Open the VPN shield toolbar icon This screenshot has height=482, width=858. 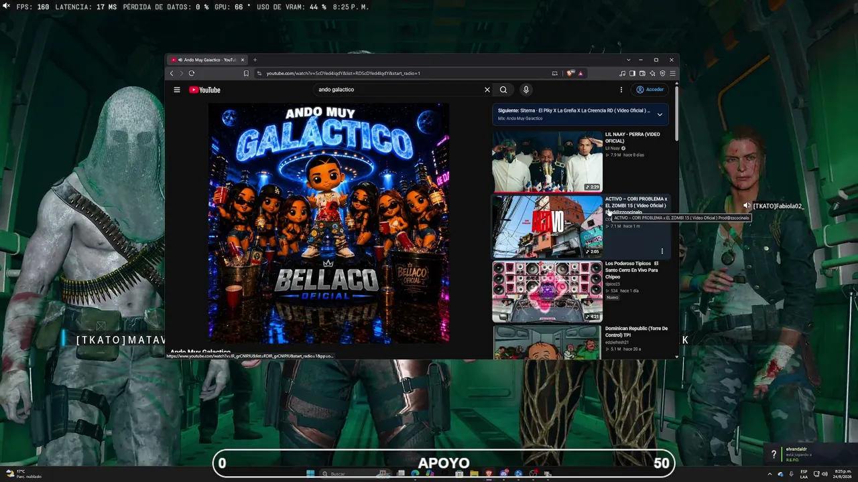(662, 73)
